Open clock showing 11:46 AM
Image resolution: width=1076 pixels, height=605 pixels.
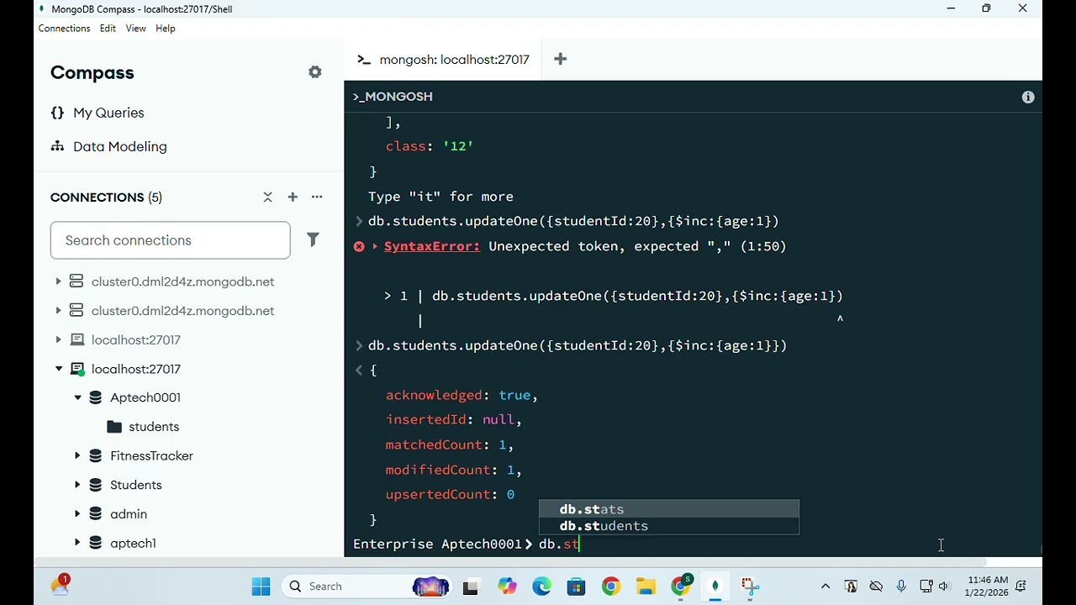point(988,587)
